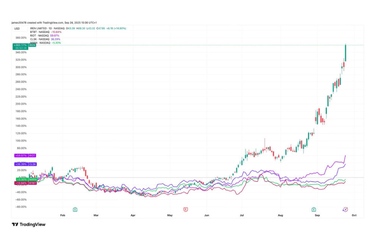Click the red earnings marker in May
This screenshot has width=375, height=250.
[186, 209]
